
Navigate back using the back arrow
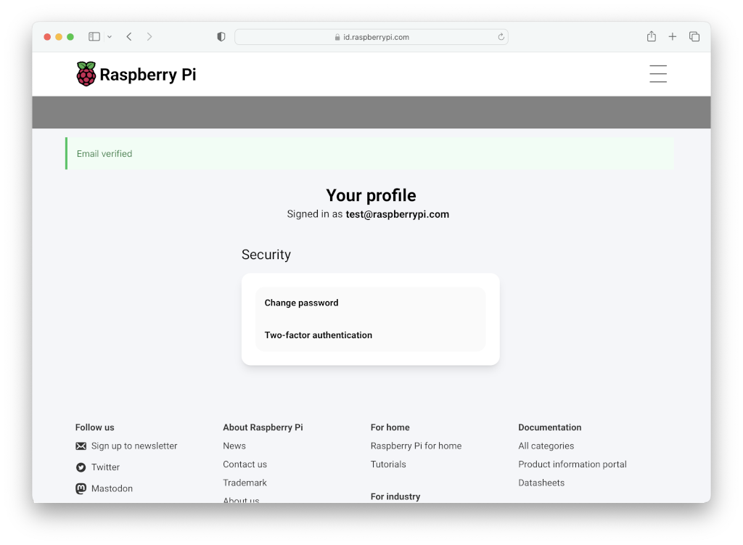128,36
